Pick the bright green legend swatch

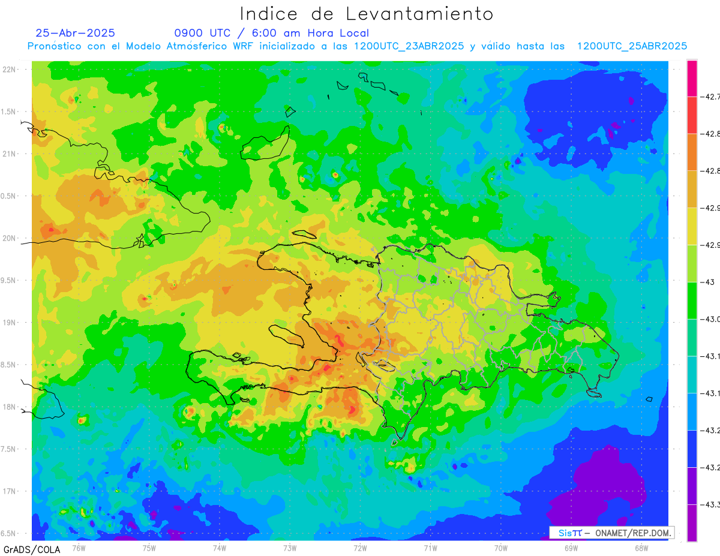click(692, 300)
